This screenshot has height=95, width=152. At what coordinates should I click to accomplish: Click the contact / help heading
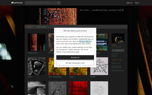pos(117,60)
